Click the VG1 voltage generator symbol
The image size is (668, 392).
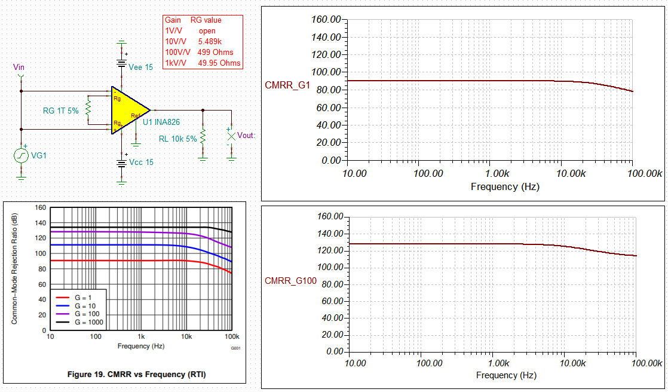pos(22,156)
